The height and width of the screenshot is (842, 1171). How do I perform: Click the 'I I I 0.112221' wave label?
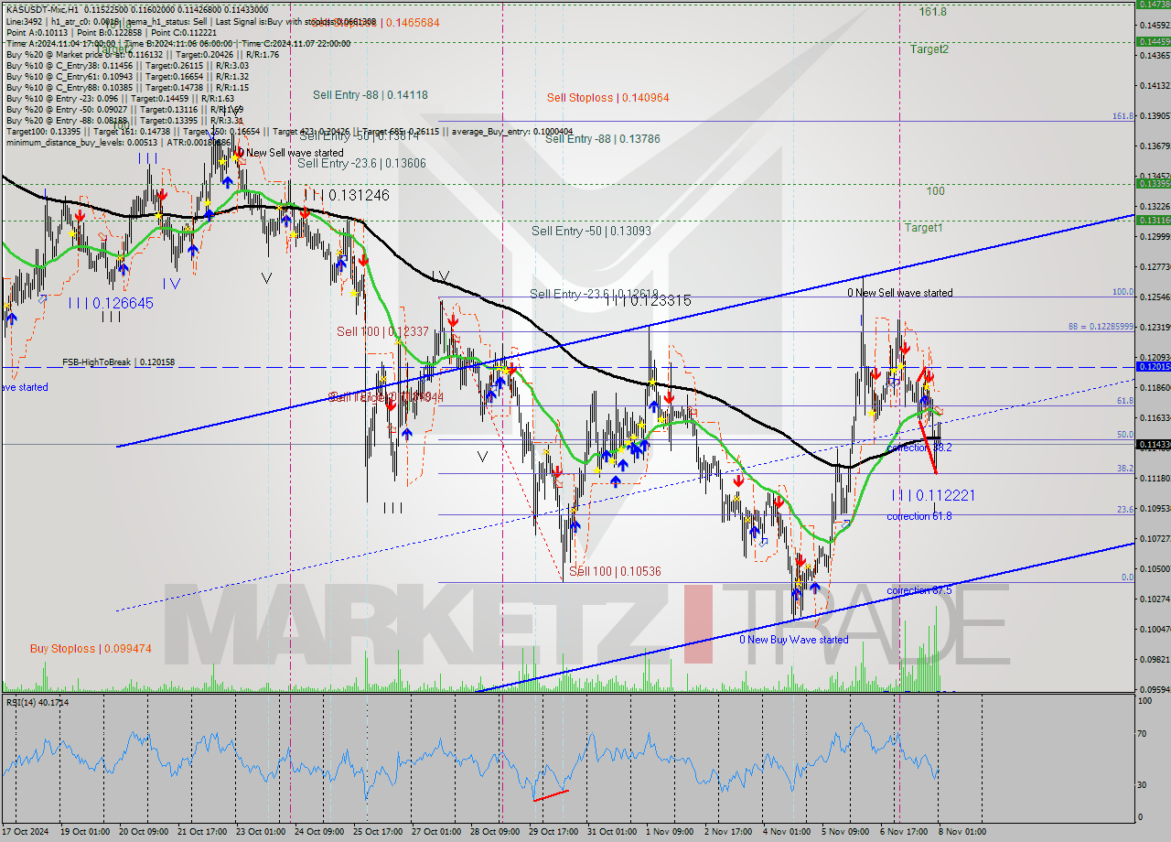point(934,495)
